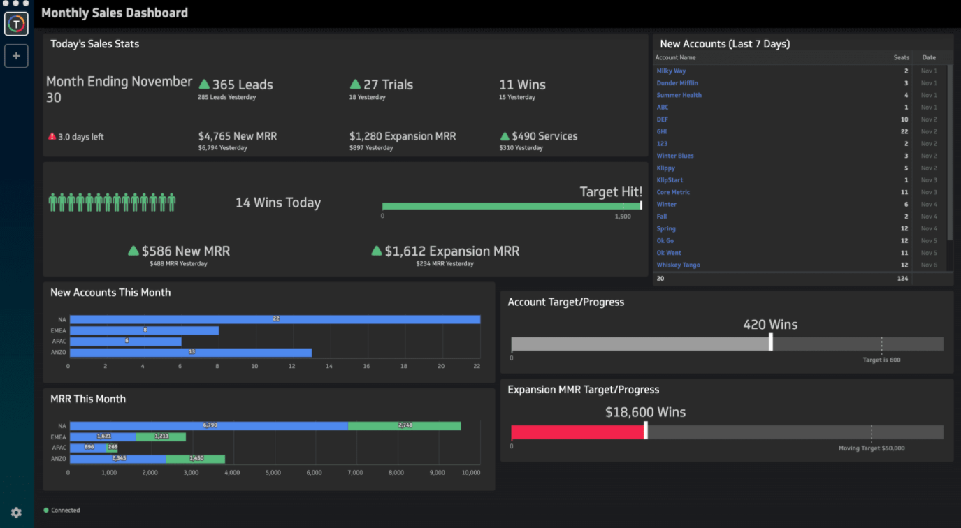Click the Date column header
Viewport: 961px width, 528px height.
929,58
